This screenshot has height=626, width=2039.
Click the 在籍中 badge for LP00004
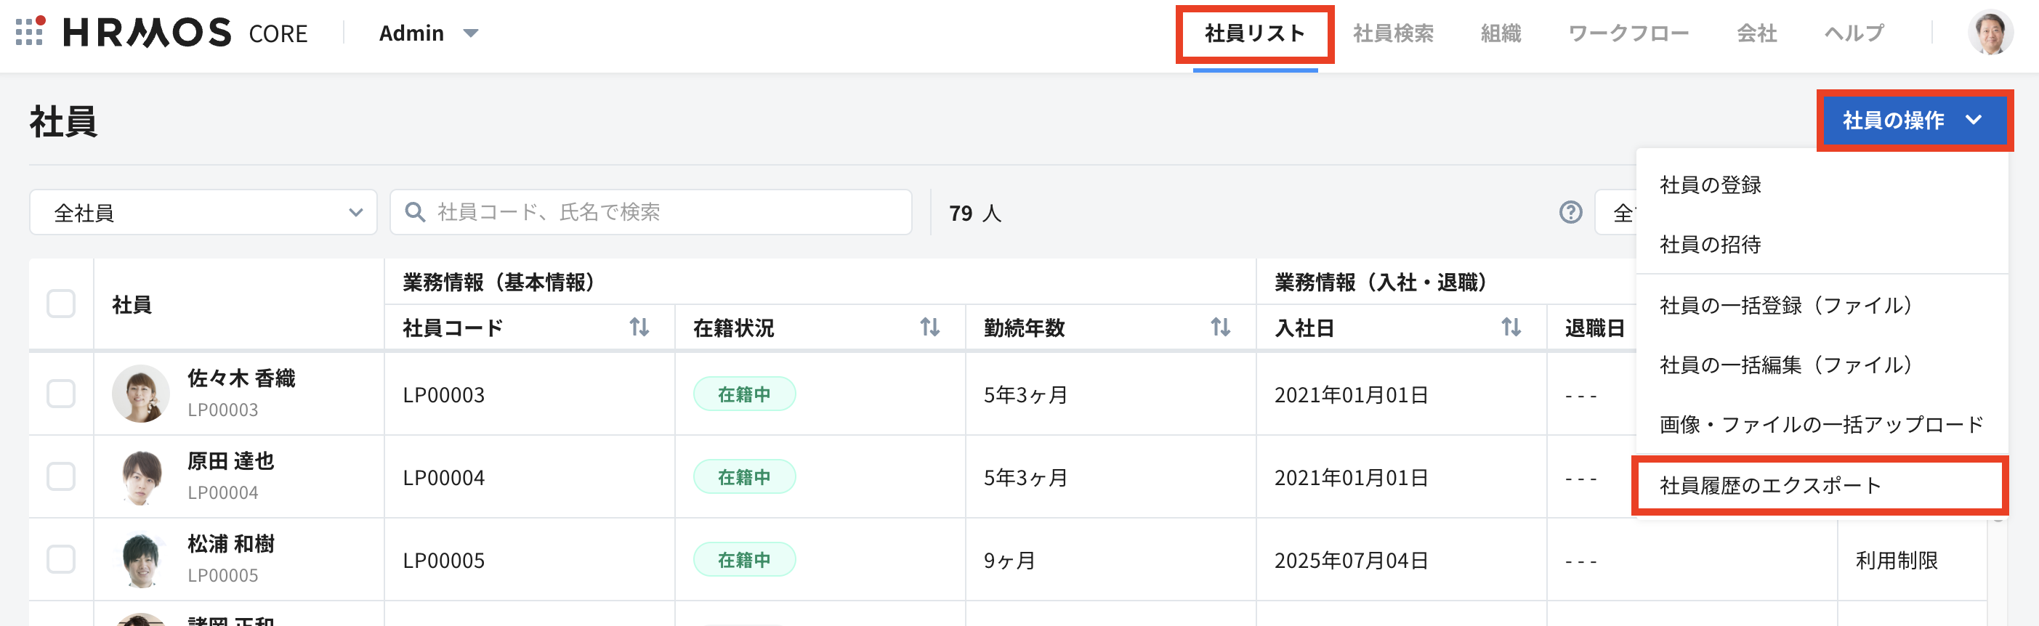[x=744, y=476]
